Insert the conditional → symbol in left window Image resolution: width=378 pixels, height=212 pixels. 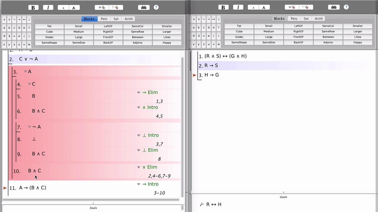coord(19,19)
